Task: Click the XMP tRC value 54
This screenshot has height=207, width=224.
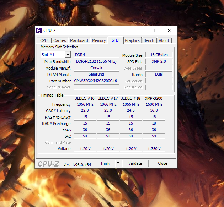Action: (x=154, y=136)
